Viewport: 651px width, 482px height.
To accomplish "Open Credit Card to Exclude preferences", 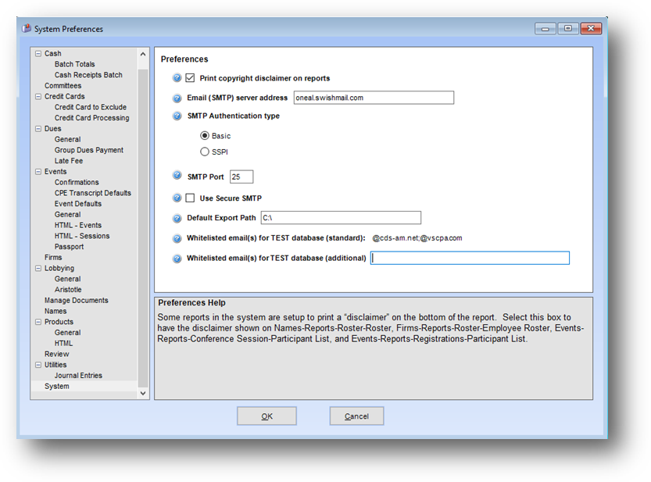I will click(x=91, y=107).
